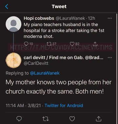This screenshot has width=118, height=124.
Task: Click the Twitter for Android source link
Action: tap(64, 106)
